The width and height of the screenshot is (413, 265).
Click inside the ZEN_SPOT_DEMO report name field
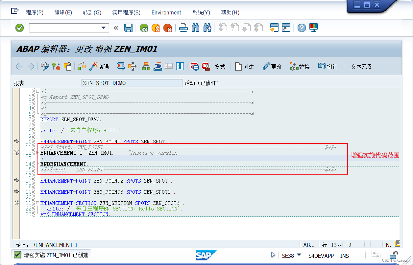tap(132, 83)
